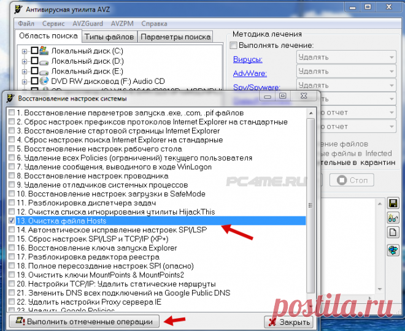Click the glasses view log icon

point(393,218)
